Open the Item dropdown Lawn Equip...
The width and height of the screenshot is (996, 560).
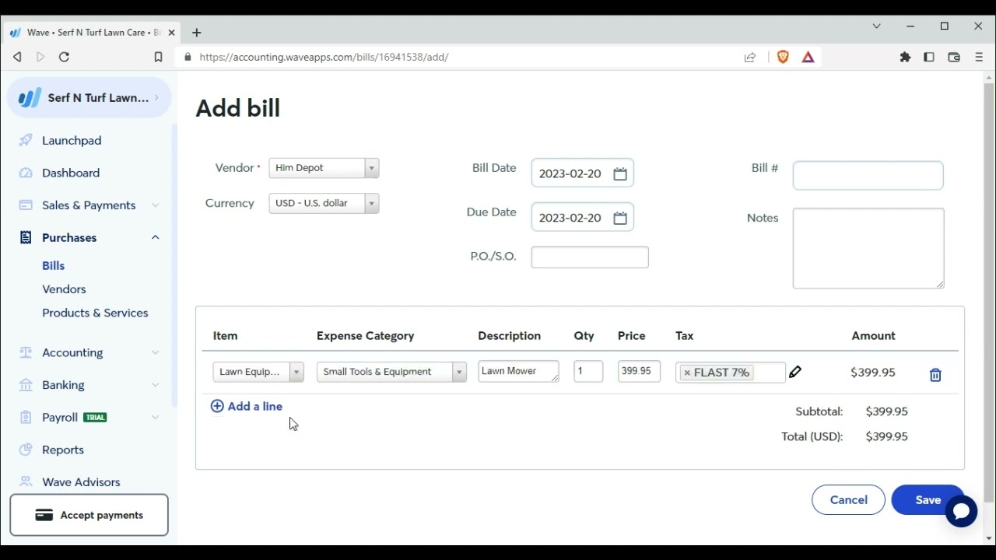coord(258,372)
